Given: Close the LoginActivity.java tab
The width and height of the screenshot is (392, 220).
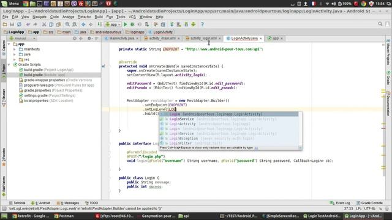Looking at the screenshot, I should tap(260, 38).
